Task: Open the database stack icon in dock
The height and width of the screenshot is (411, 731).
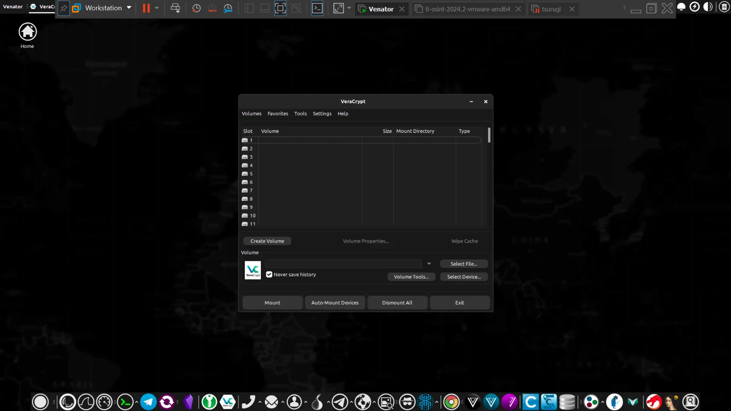Action: (x=567, y=402)
